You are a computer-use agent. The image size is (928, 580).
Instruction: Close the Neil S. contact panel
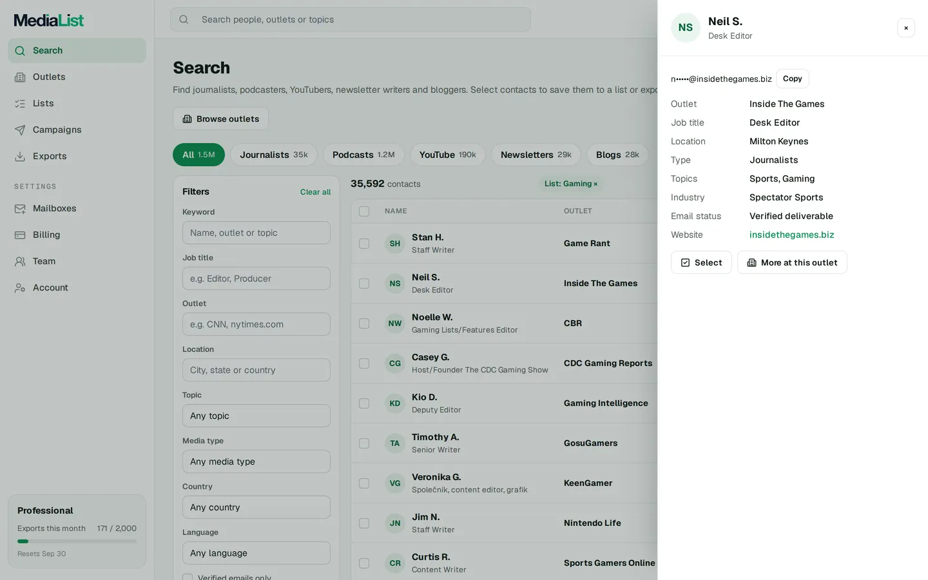(x=906, y=28)
